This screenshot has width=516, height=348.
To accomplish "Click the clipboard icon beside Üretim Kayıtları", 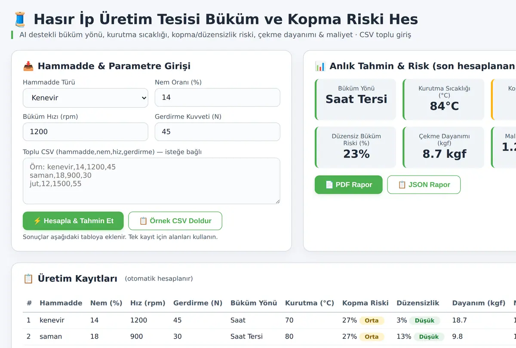I will click(x=28, y=278).
